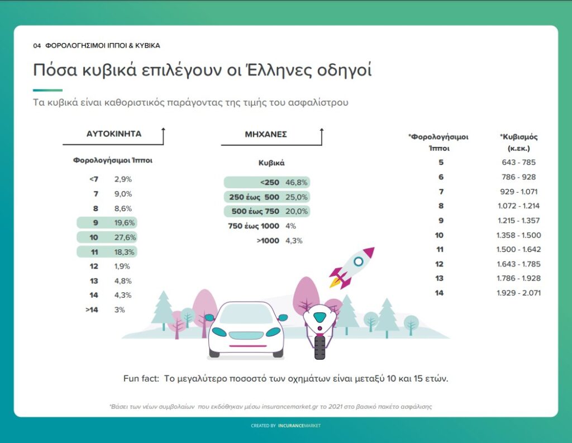Click the highlighted '19,6%' row for 9 horsepower
This screenshot has width=572, height=443.
[107, 222]
